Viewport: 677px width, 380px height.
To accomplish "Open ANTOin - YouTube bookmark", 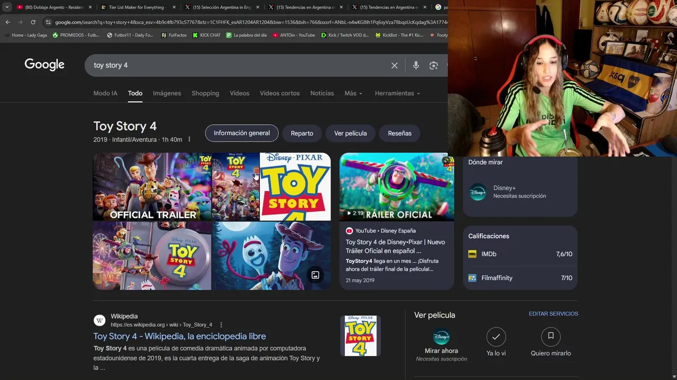I will click(x=294, y=35).
